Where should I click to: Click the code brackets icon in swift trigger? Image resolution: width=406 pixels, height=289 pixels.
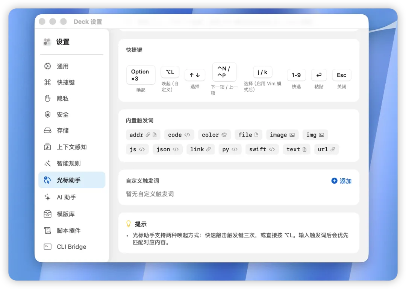(x=272, y=149)
